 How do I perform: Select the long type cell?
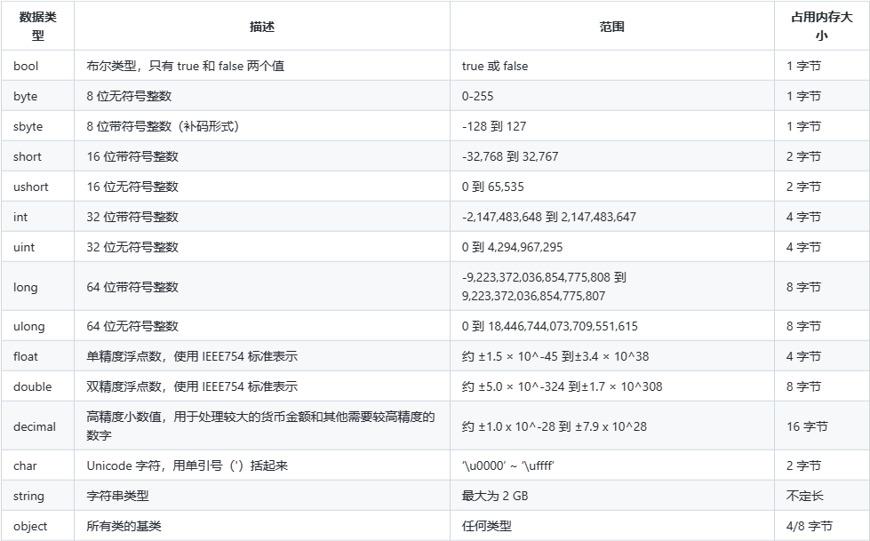37,286
